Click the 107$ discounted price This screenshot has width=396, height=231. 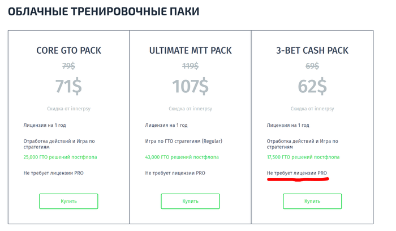[190, 86]
